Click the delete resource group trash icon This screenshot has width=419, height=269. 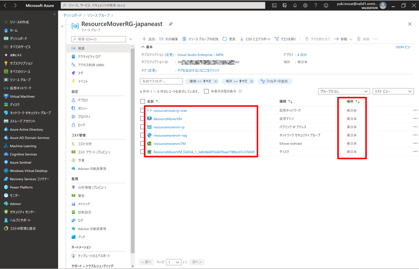[x=185, y=39]
